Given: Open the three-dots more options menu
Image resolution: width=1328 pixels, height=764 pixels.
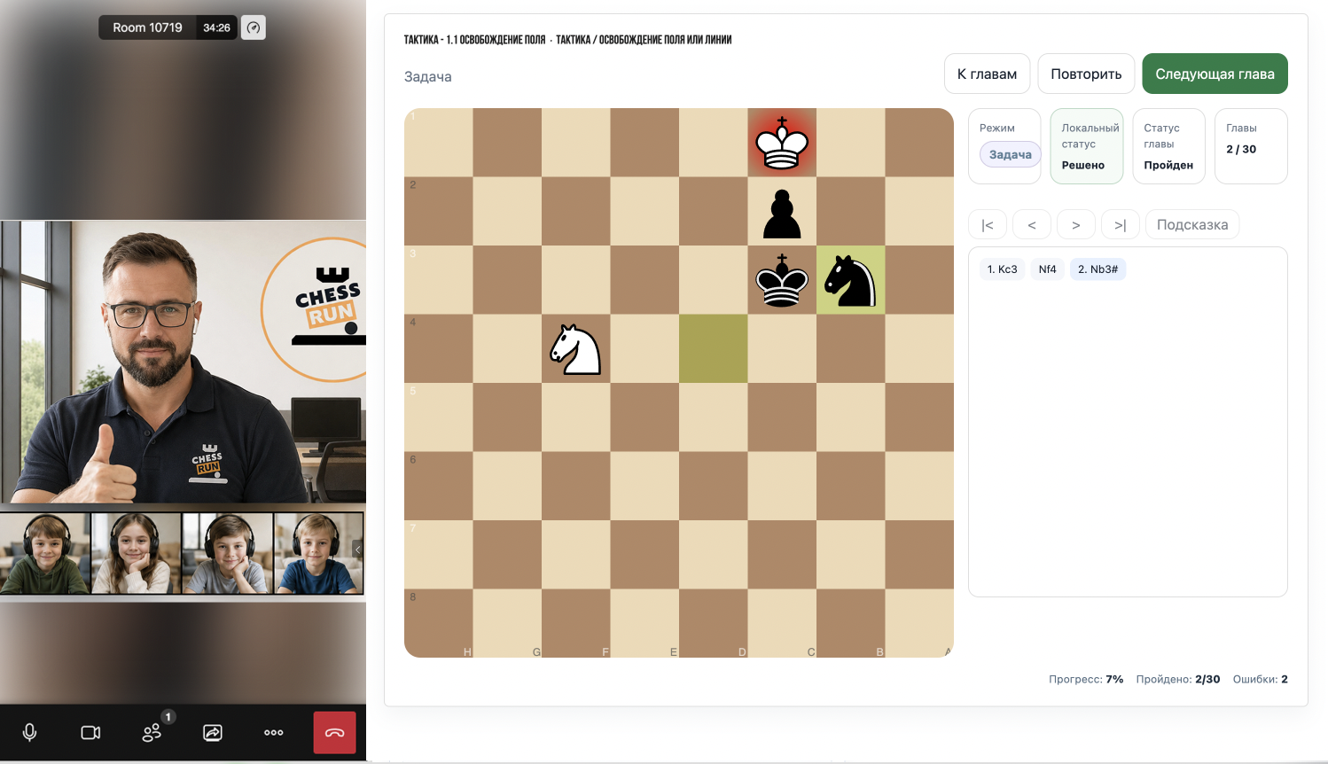Looking at the screenshot, I should click(x=274, y=732).
